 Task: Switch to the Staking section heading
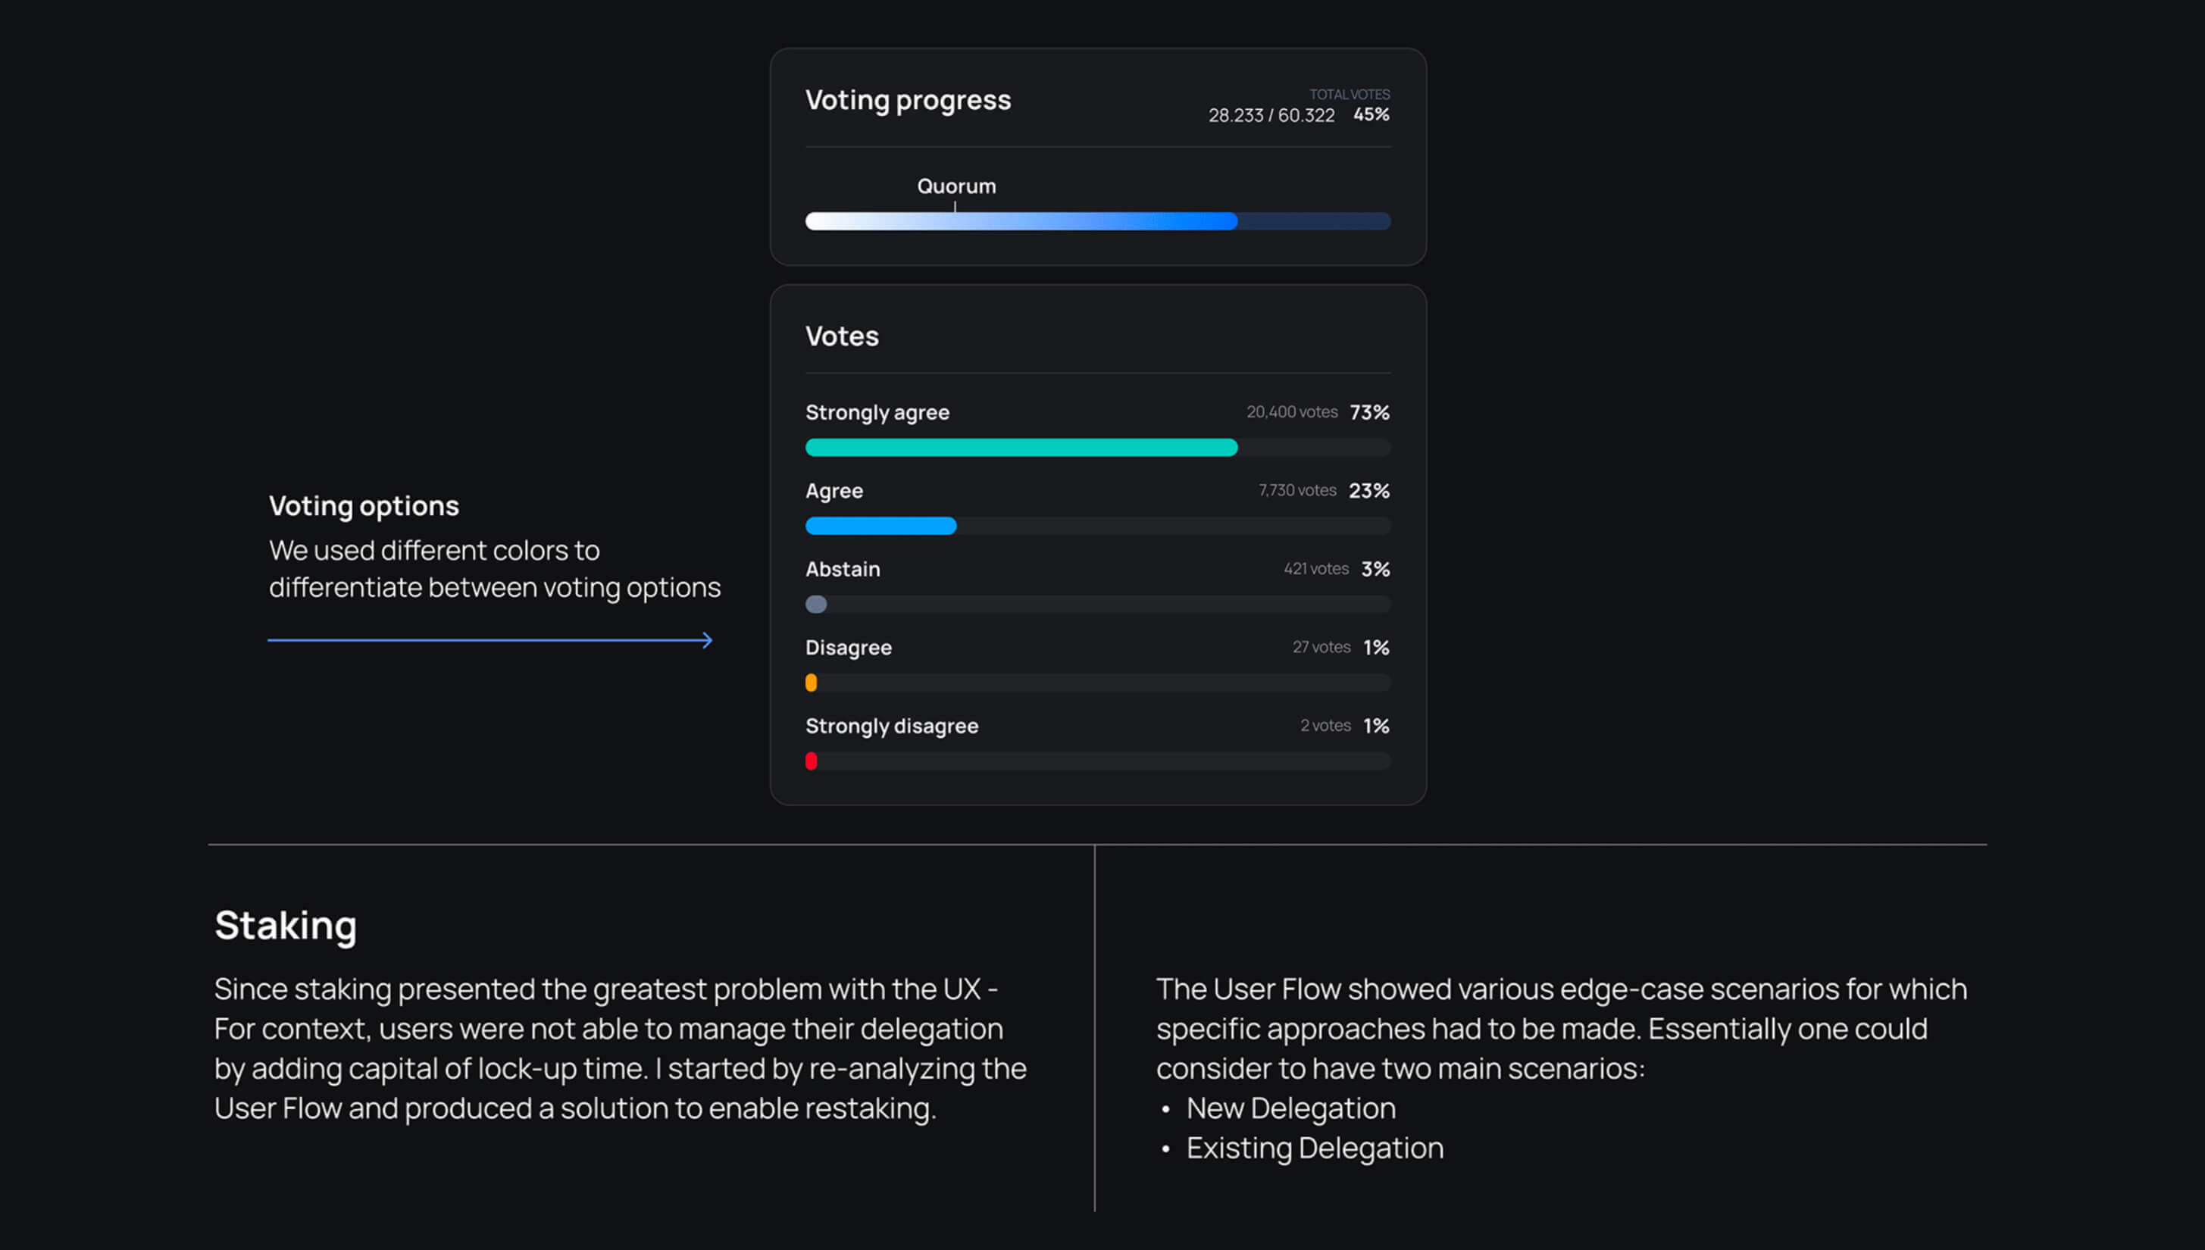point(286,927)
